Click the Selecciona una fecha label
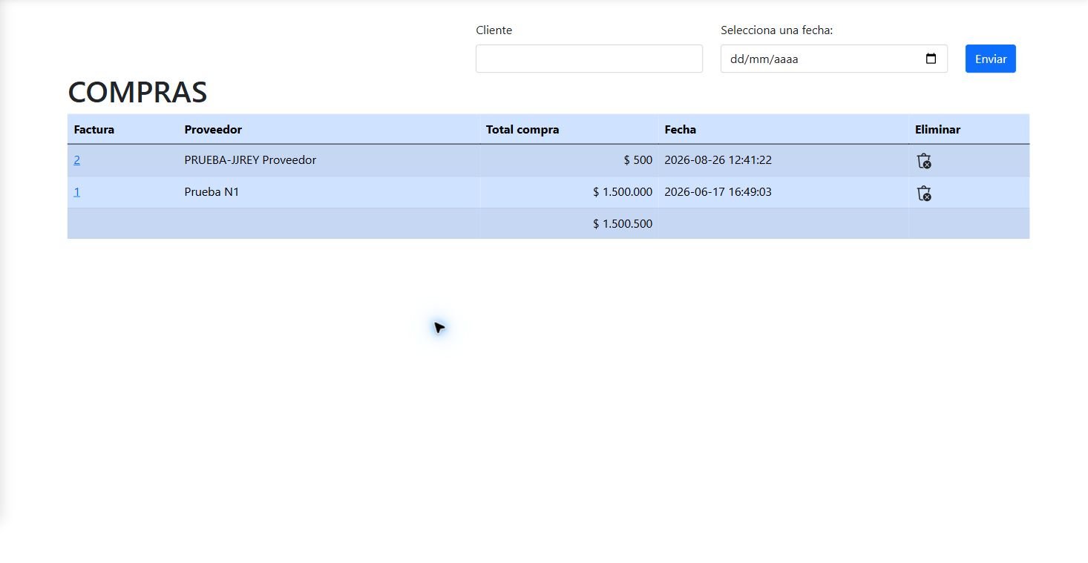Image resolution: width=1088 pixels, height=563 pixels. (x=777, y=30)
